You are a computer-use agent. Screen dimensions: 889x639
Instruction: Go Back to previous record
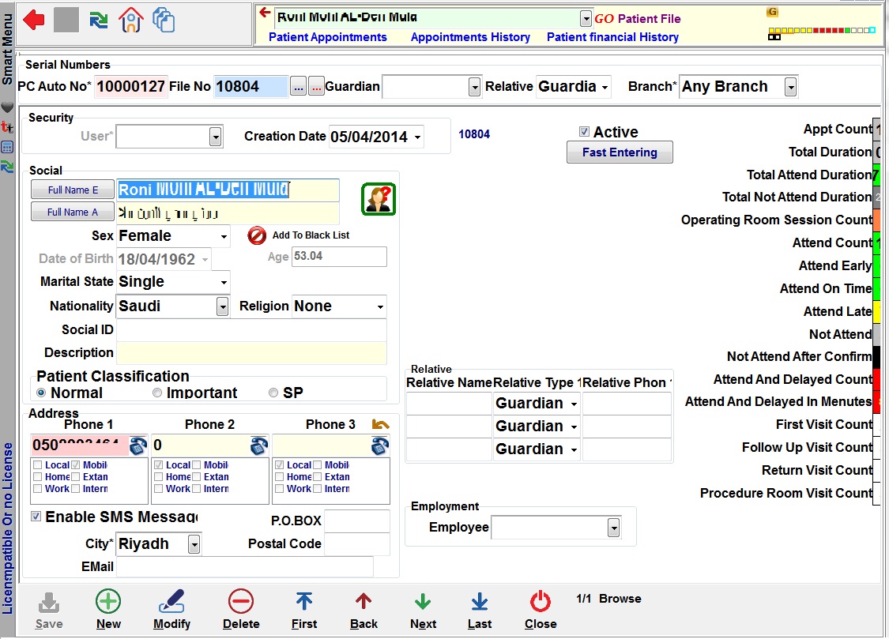[364, 602]
